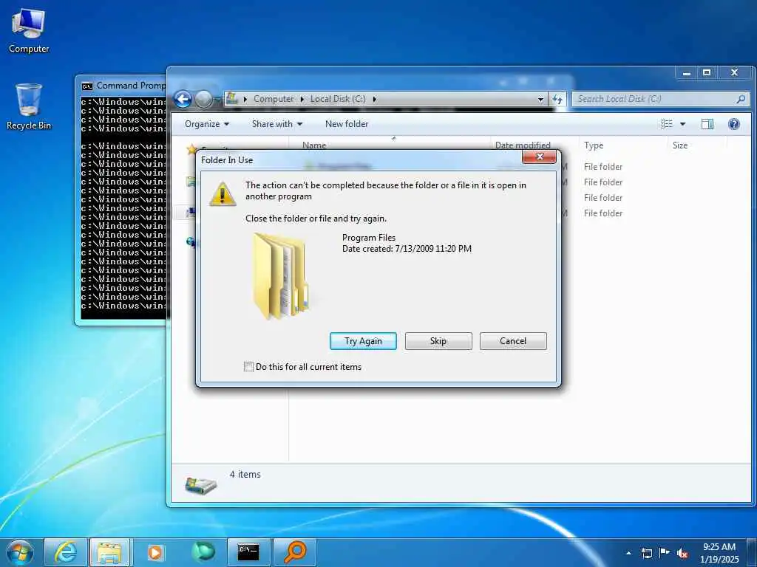757x567 pixels.
Task: Open the Organize menu
Action: pos(207,124)
